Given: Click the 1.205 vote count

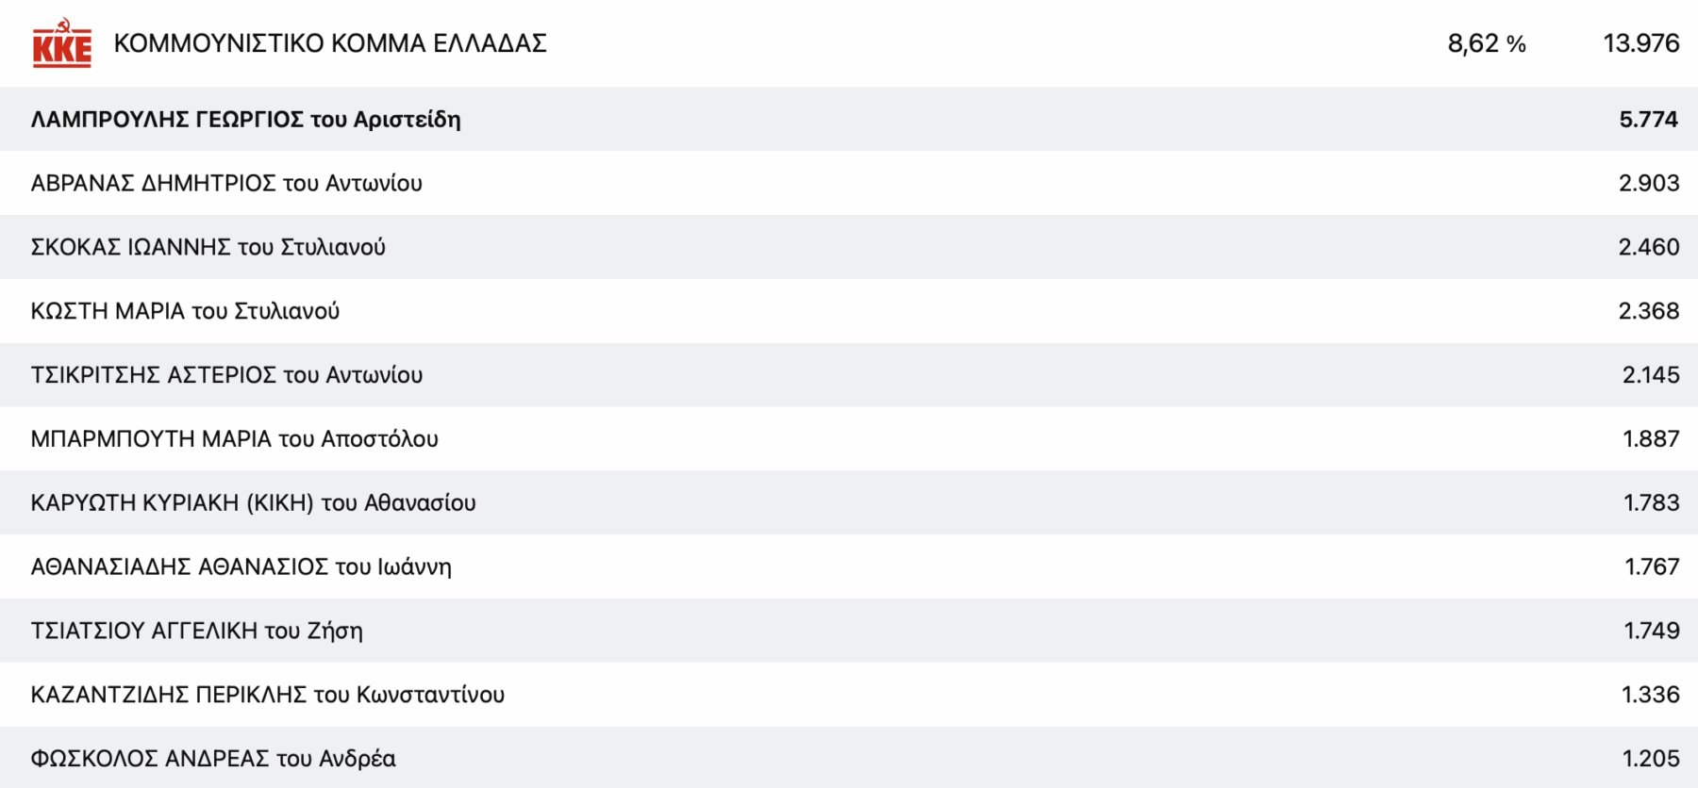Looking at the screenshot, I should [1650, 759].
